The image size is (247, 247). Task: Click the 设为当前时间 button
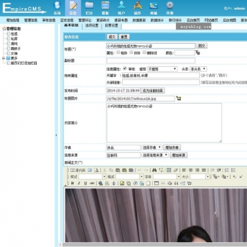coord(153,91)
